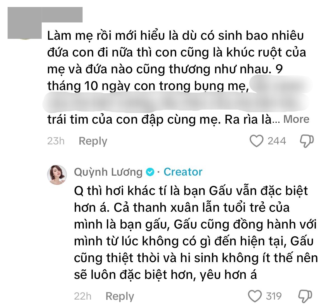Like Quỳnh Lương's reply with the heart icon
This screenshot has width=327, height=306.
coord(255,296)
